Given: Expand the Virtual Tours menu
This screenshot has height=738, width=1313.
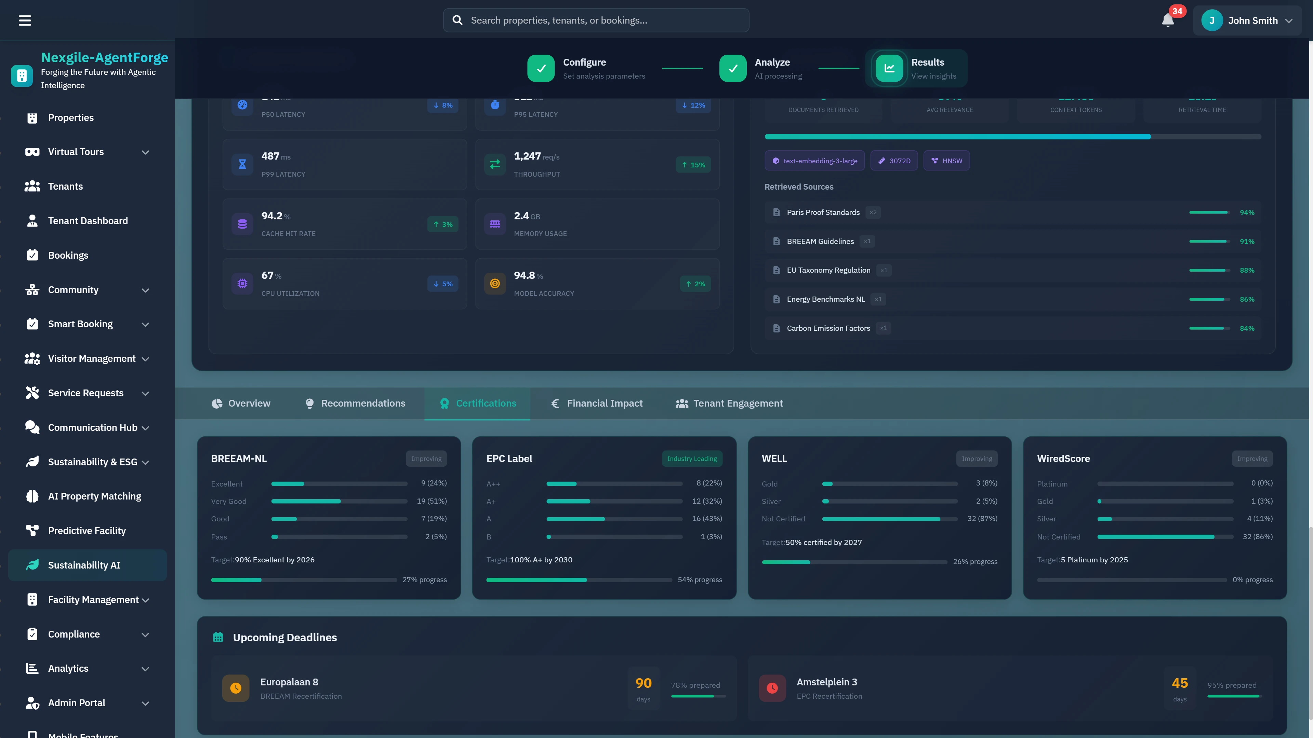Looking at the screenshot, I should click(x=145, y=152).
